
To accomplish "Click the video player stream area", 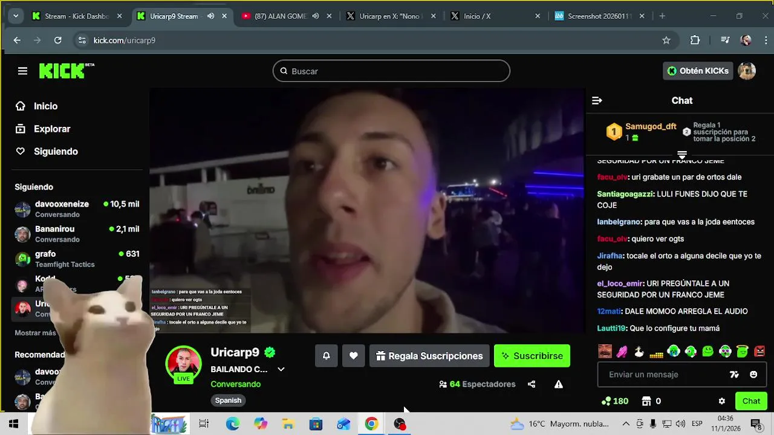I will coord(367,210).
